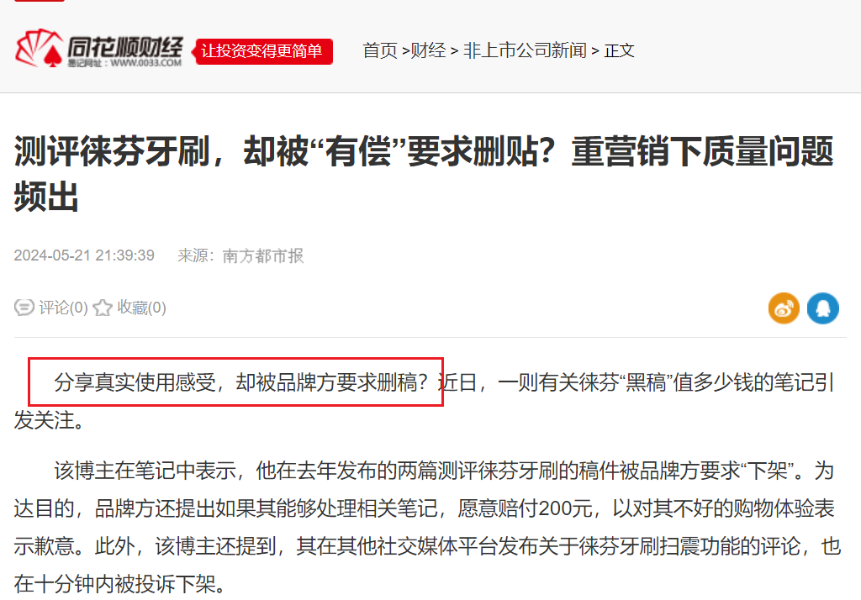Open 评论(0) comments link
This screenshot has height=600, width=861.
(x=63, y=308)
